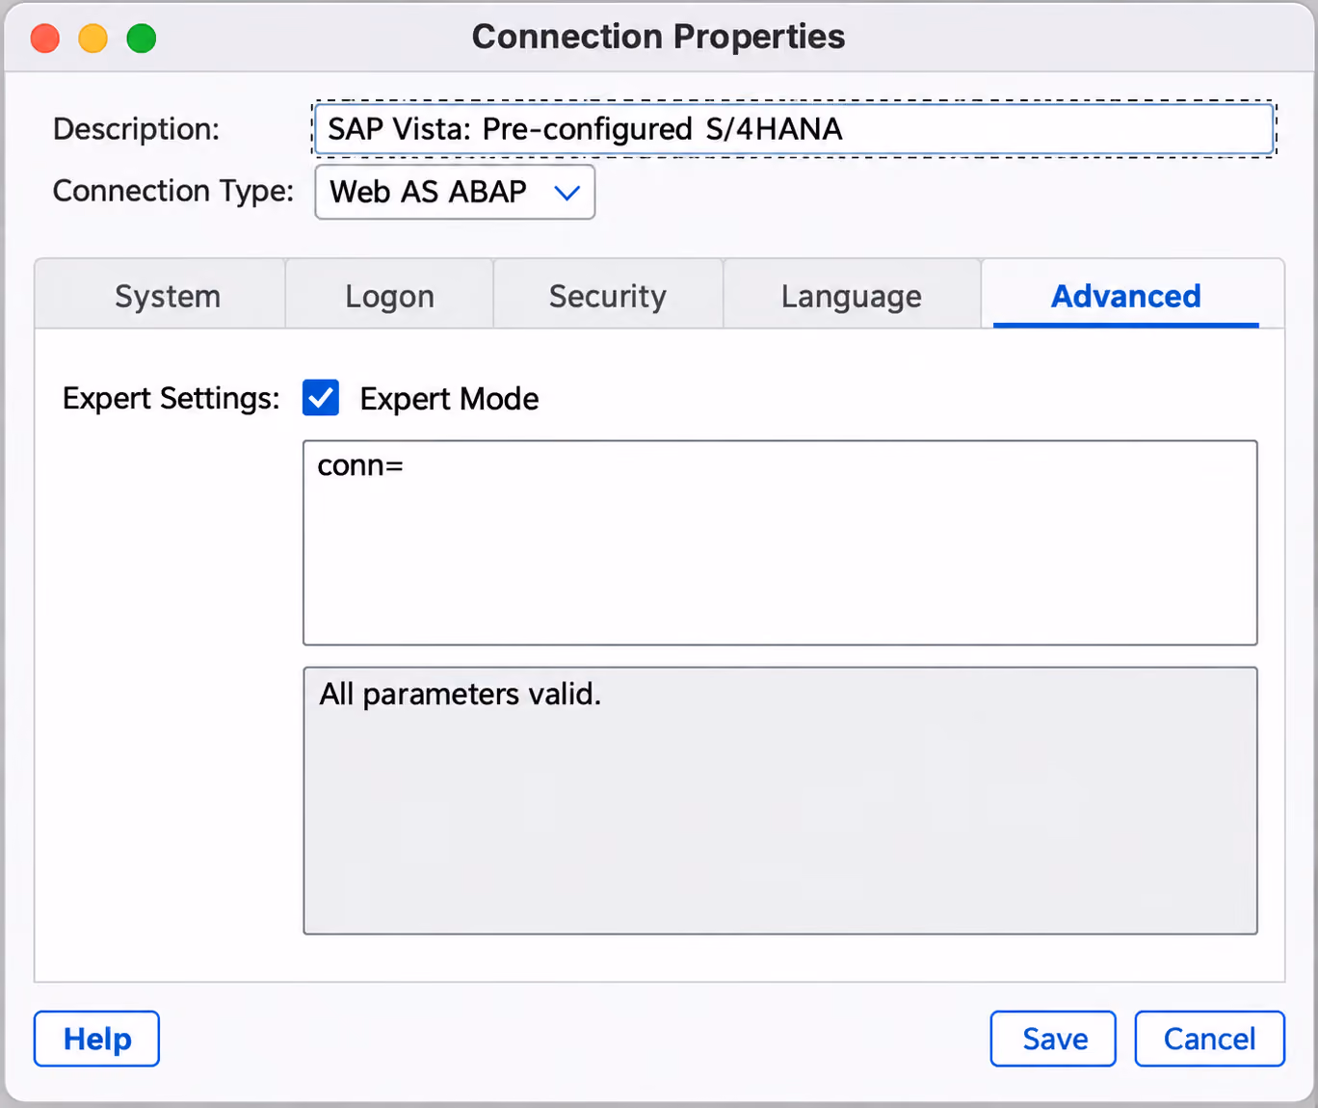Click the Expert Mode label
Image resolution: width=1318 pixels, height=1108 pixels.
tap(449, 399)
